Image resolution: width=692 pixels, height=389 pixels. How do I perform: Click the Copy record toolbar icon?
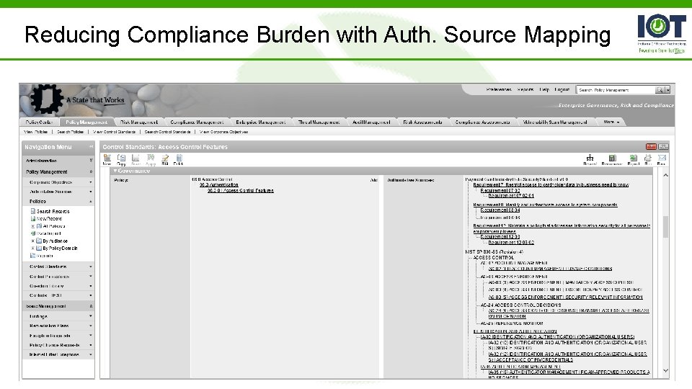pyautogui.click(x=121, y=158)
